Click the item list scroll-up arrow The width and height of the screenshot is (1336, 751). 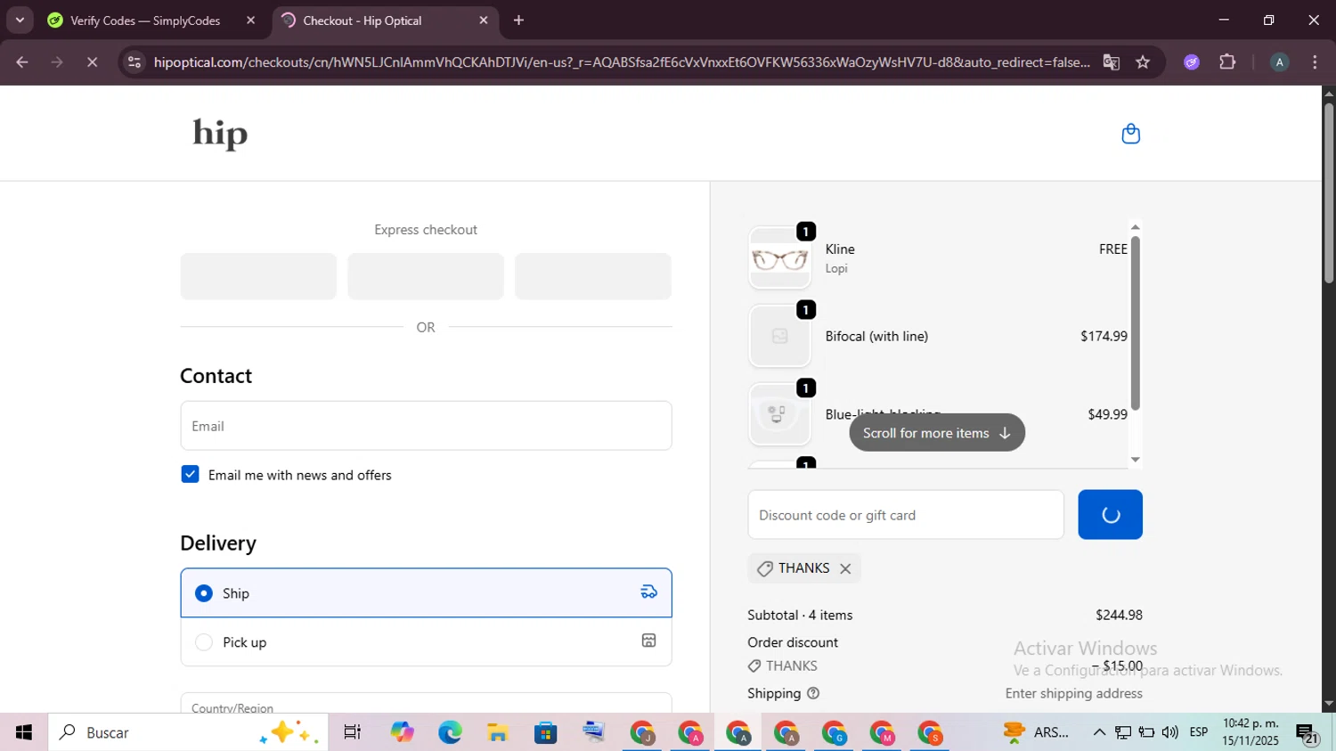point(1135,227)
